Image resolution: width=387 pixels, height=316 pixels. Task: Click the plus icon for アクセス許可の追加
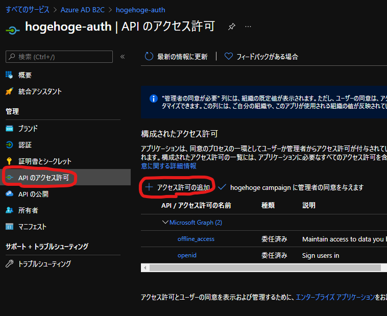[x=149, y=187]
